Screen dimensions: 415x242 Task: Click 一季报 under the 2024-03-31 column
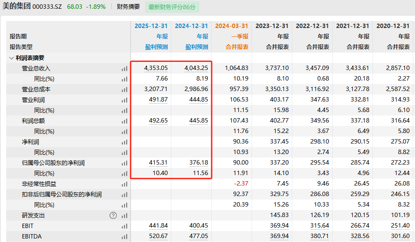(x=240, y=36)
